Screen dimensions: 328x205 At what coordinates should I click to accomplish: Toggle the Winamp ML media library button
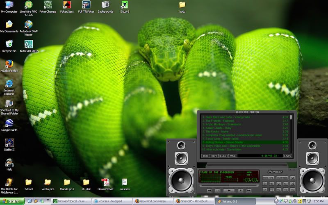click(279, 189)
